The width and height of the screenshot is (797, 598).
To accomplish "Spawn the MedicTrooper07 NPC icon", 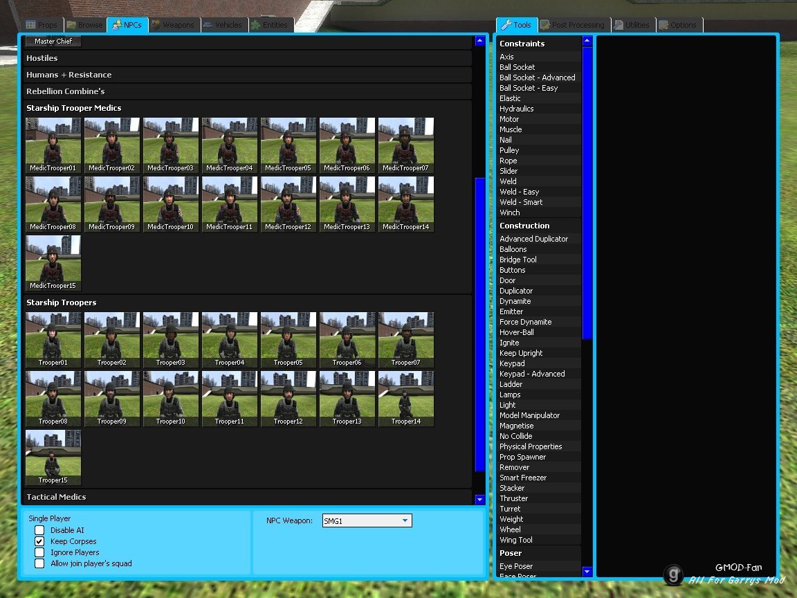I will [x=406, y=145].
